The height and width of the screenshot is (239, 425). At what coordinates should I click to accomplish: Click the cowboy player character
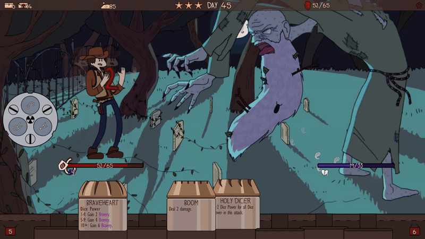pos(103,101)
